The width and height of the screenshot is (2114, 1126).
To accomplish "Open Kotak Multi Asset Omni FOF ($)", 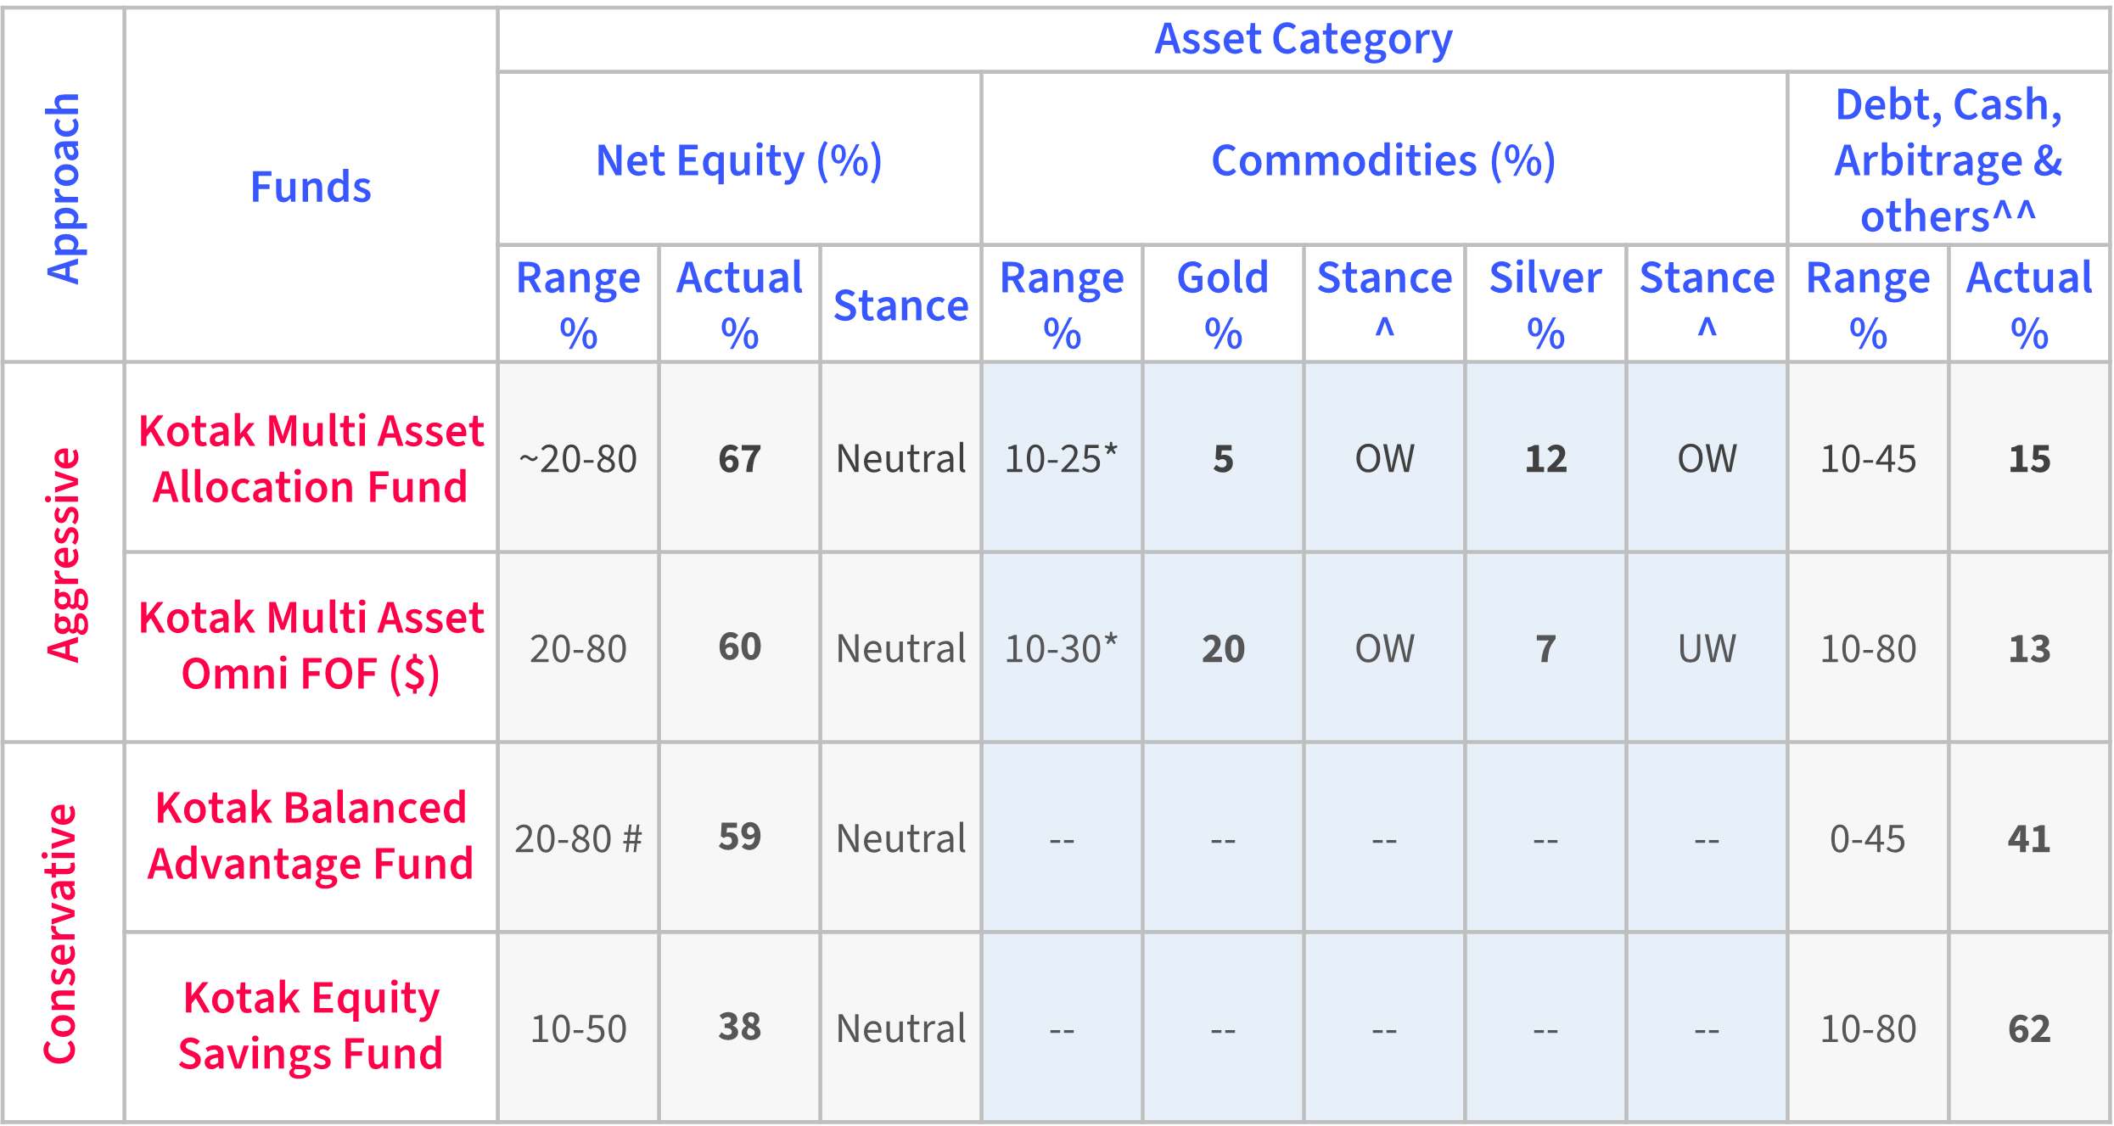I will 311,647.
